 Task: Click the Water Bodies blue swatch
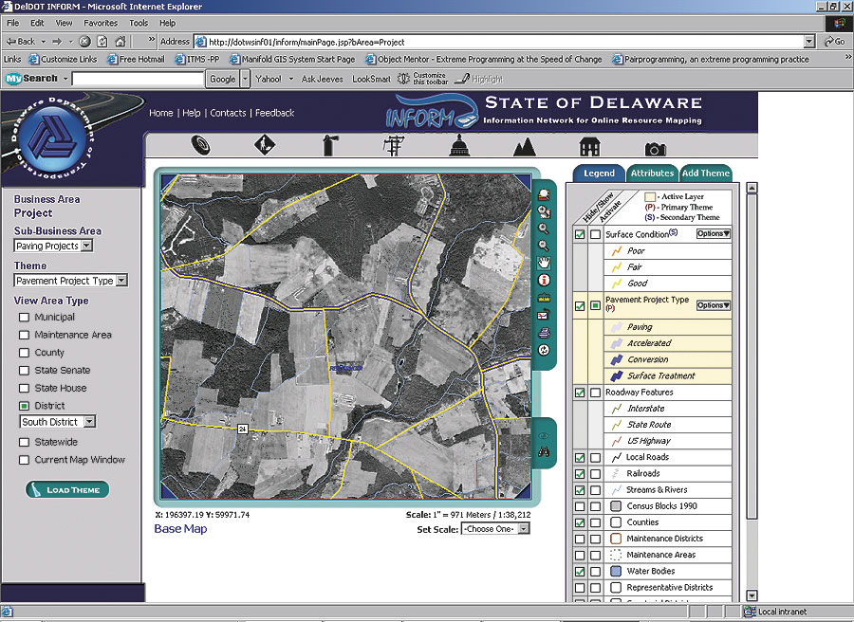click(x=616, y=572)
